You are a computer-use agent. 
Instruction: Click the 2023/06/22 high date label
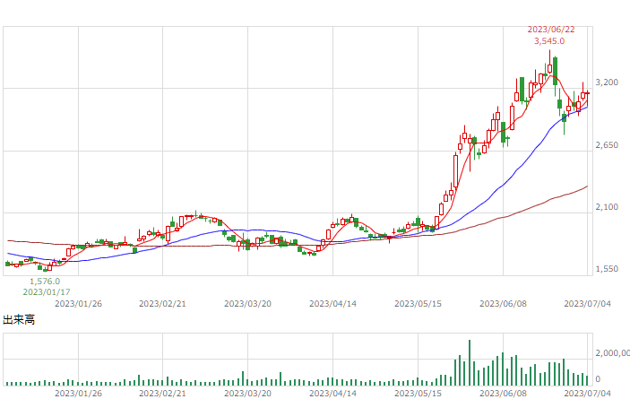pos(551,30)
